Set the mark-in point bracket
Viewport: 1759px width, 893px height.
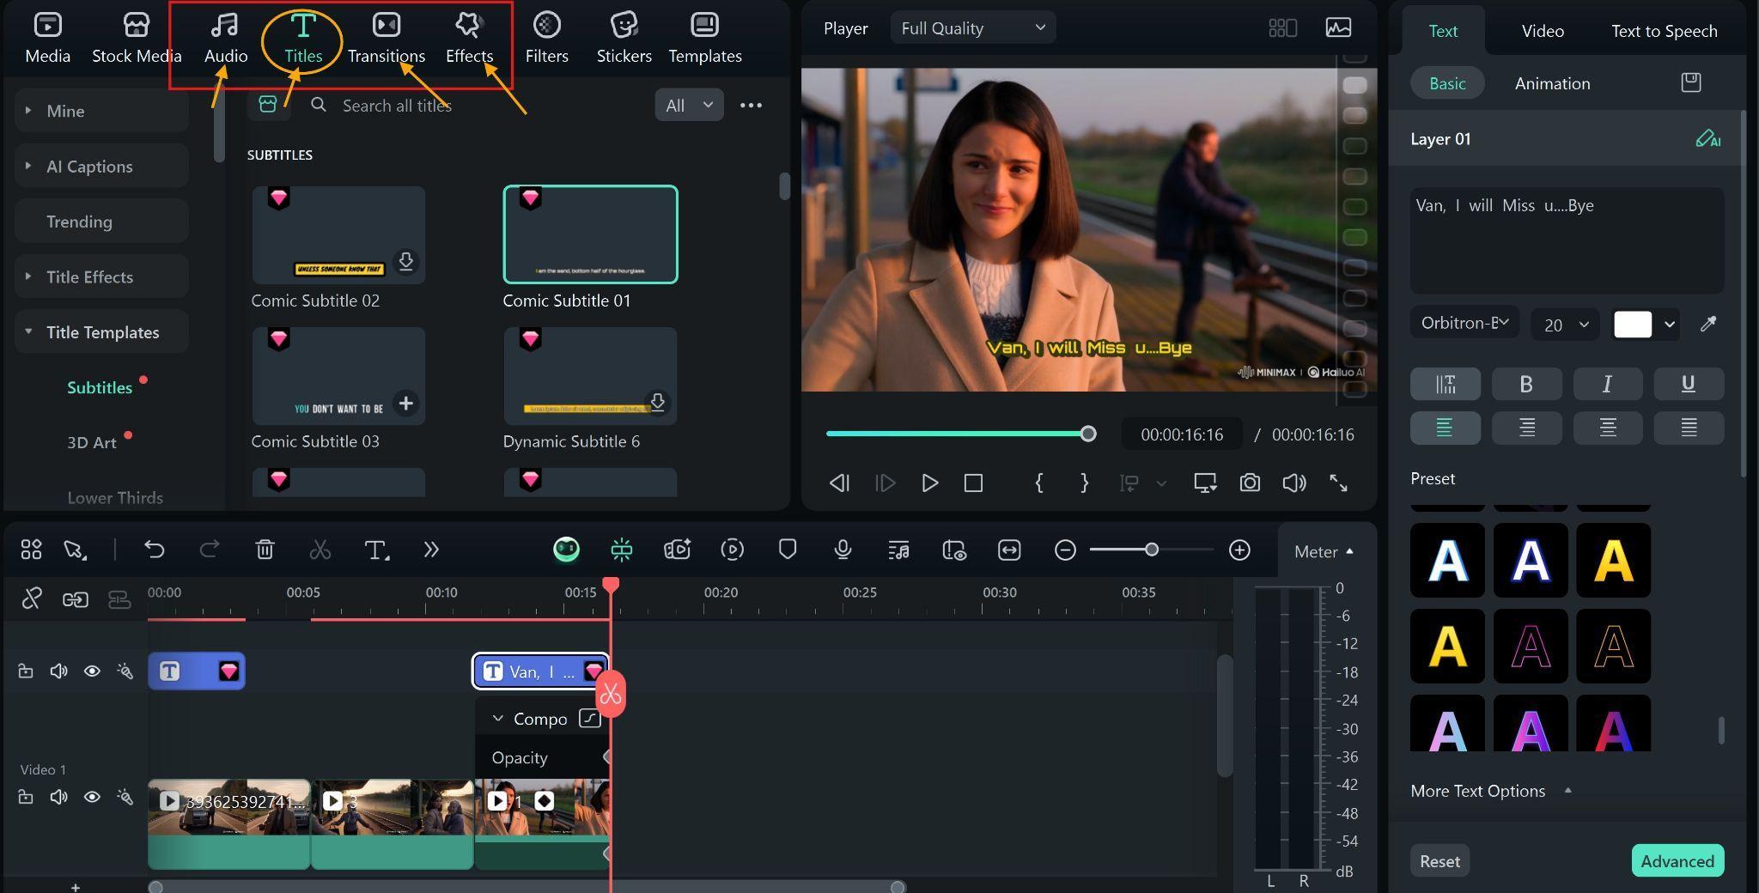[x=1038, y=483]
